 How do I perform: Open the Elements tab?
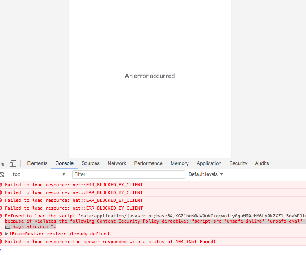[x=37, y=163]
